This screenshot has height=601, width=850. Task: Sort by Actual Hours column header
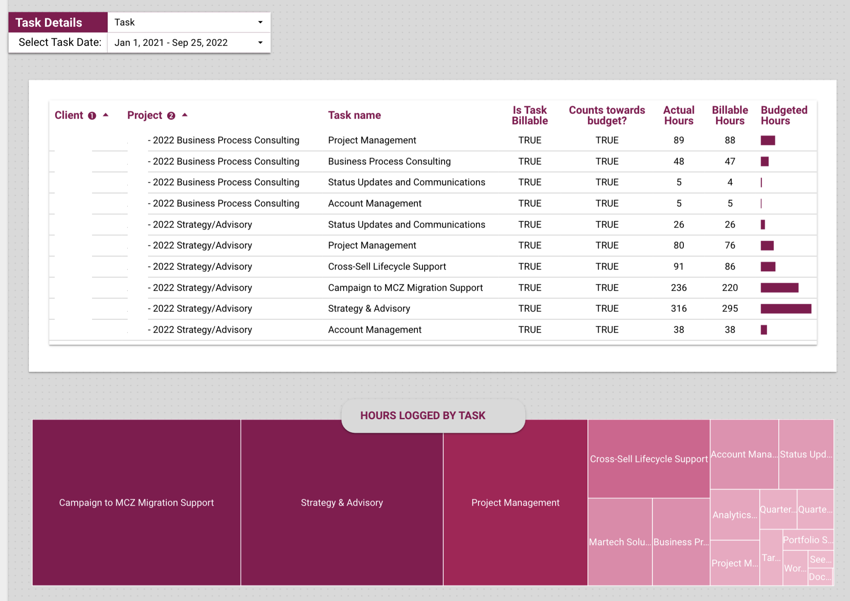pos(678,115)
